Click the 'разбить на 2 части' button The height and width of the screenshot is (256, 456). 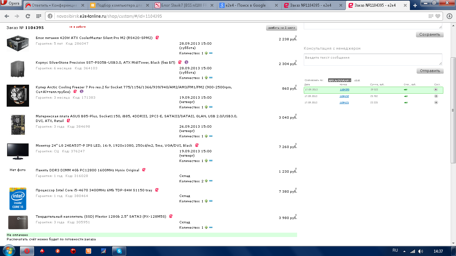pyautogui.click(x=281, y=28)
